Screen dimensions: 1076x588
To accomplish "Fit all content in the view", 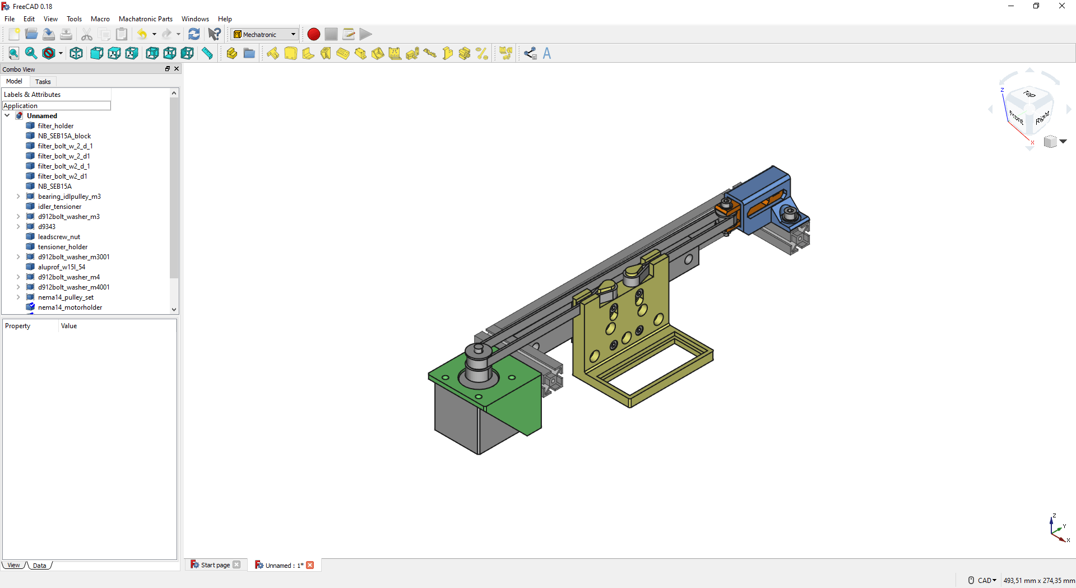I will [x=13, y=53].
